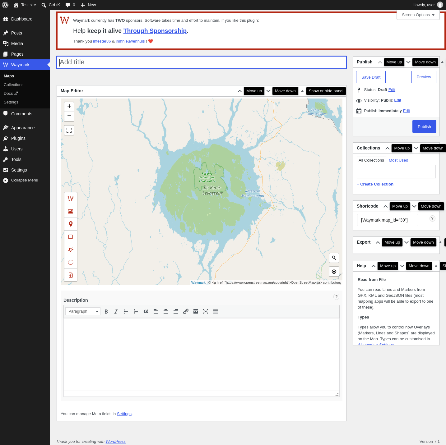Image resolution: width=446 pixels, height=445 pixels.
Task: Toggle the Publish panel collapse arrow
Action: click(442, 62)
